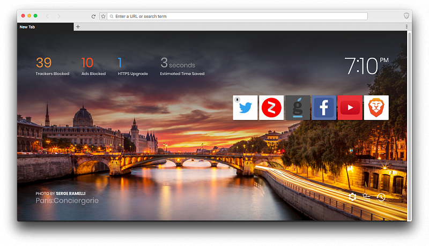Viewport: 429px width, 246px height.
Task: Go forward with the forward arrow
Action: pyautogui.click(x=59, y=17)
